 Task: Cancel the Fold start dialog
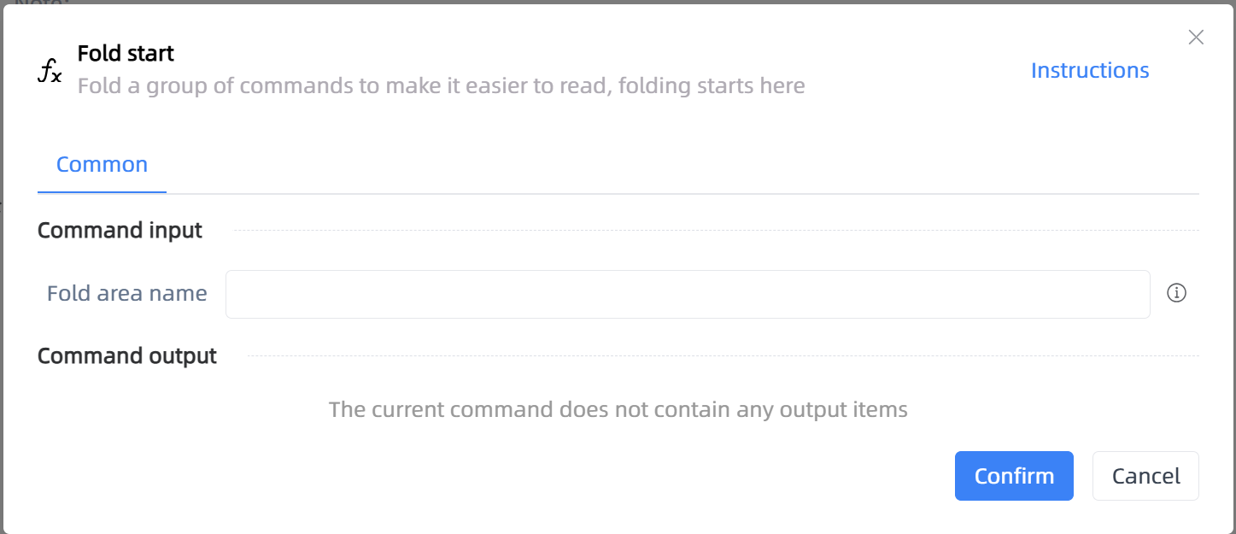coord(1145,476)
